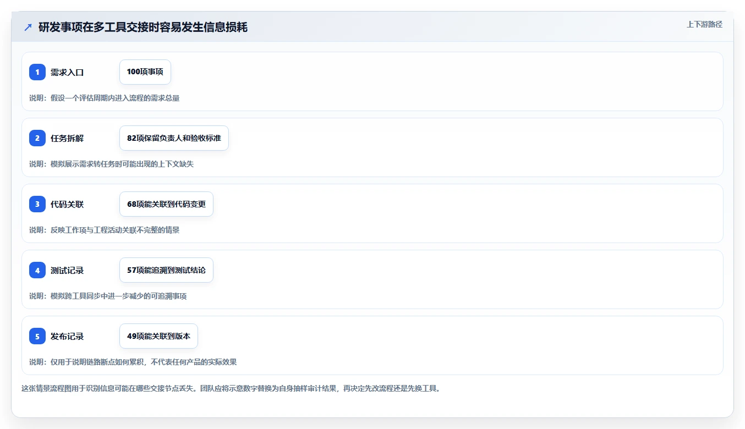Viewport: 745px width, 429px height.
Task: Click the 上下游路径 label
Action: (704, 24)
